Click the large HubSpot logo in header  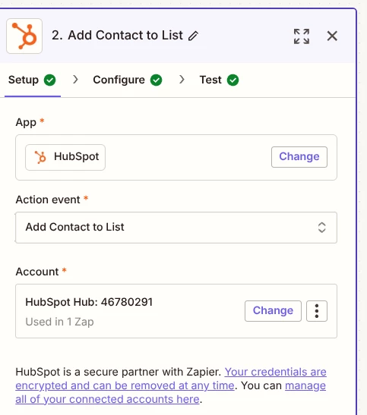24,36
